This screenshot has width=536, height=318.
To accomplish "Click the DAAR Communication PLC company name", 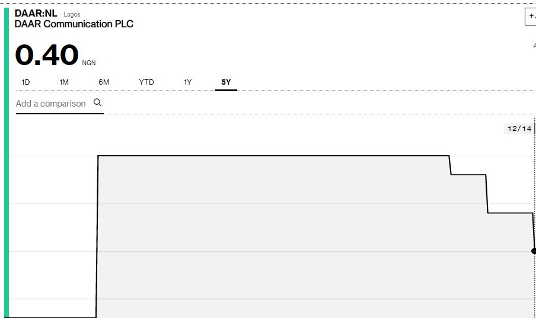I will coord(74,24).
